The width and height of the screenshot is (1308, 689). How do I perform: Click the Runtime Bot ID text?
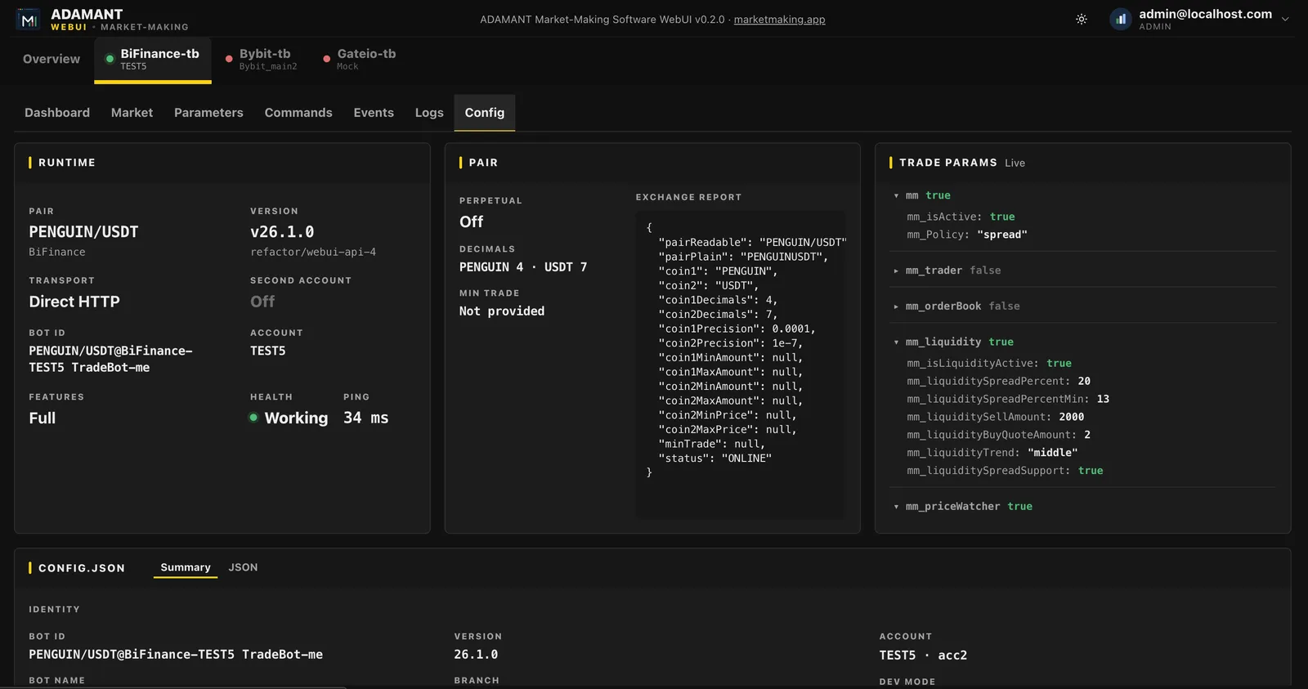(x=110, y=359)
